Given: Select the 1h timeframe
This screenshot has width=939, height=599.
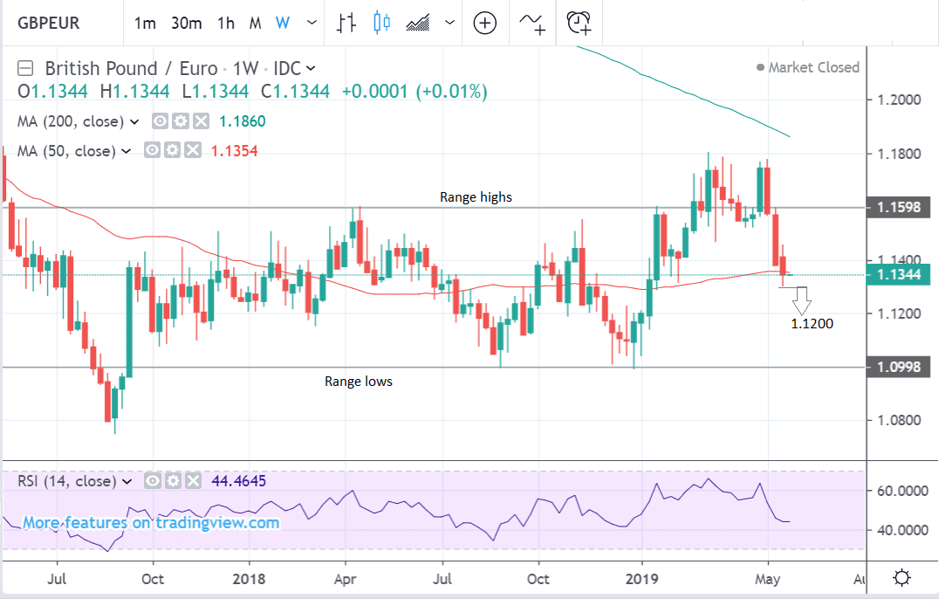Looking at the screenshot, I should pos(226,24).
